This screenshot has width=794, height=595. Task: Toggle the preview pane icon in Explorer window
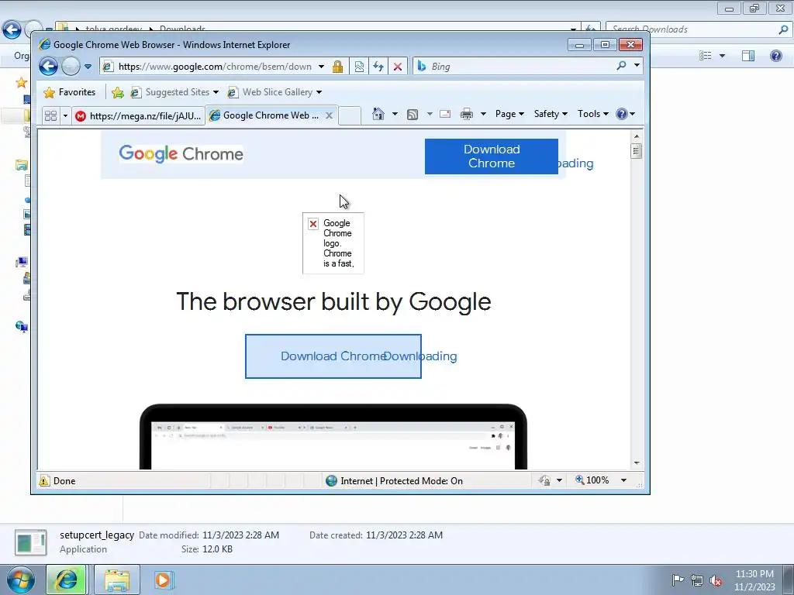[x=748, y=56]
